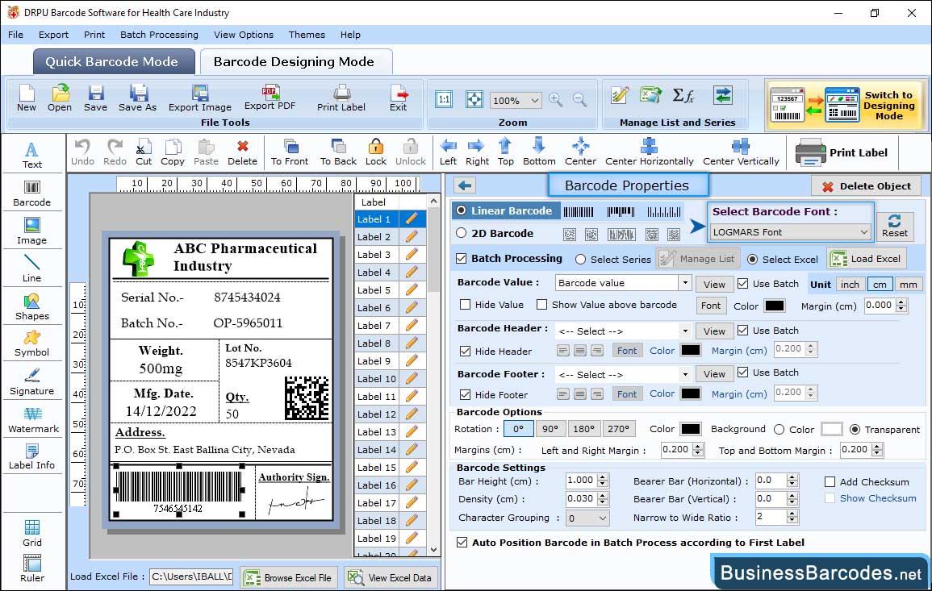
Task: Edit Label 1 with pencil icon
Action: 412,219
